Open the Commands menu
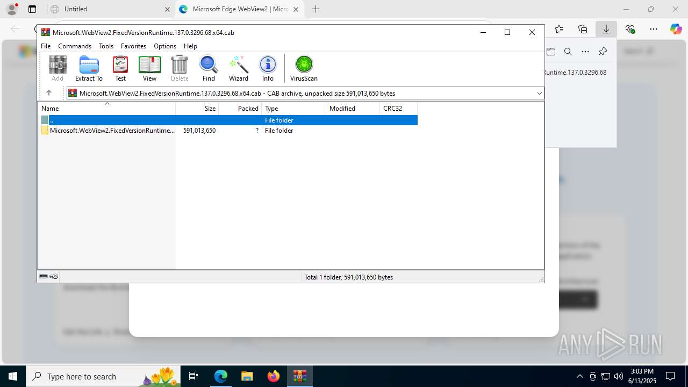The height and width of the screenshot is (387, 688). click(x=75, y=46)
